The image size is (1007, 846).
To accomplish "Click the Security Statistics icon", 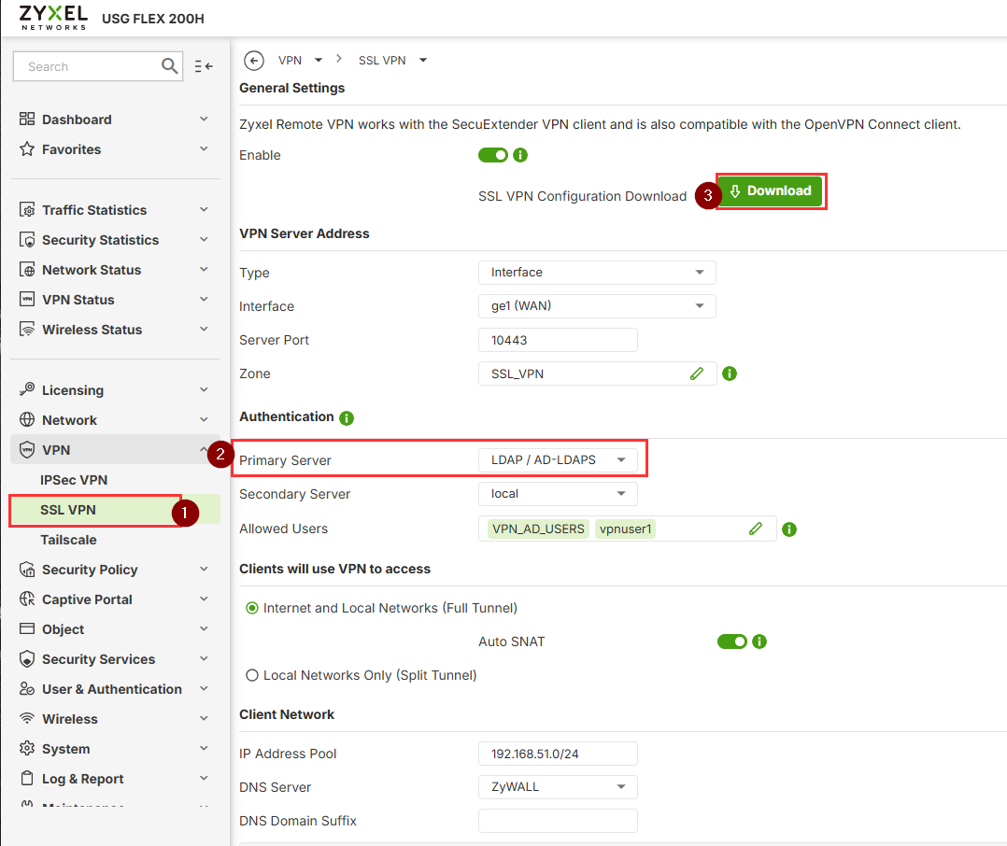I will [x=27, y=239].
